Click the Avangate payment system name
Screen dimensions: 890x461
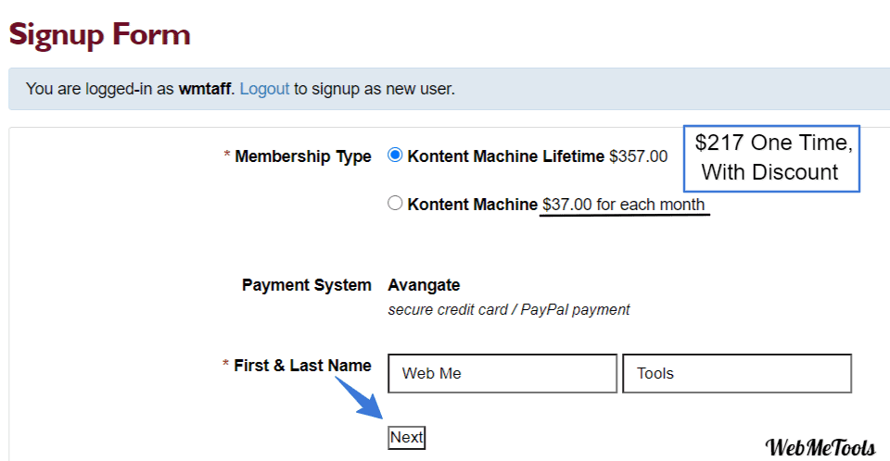424,284
